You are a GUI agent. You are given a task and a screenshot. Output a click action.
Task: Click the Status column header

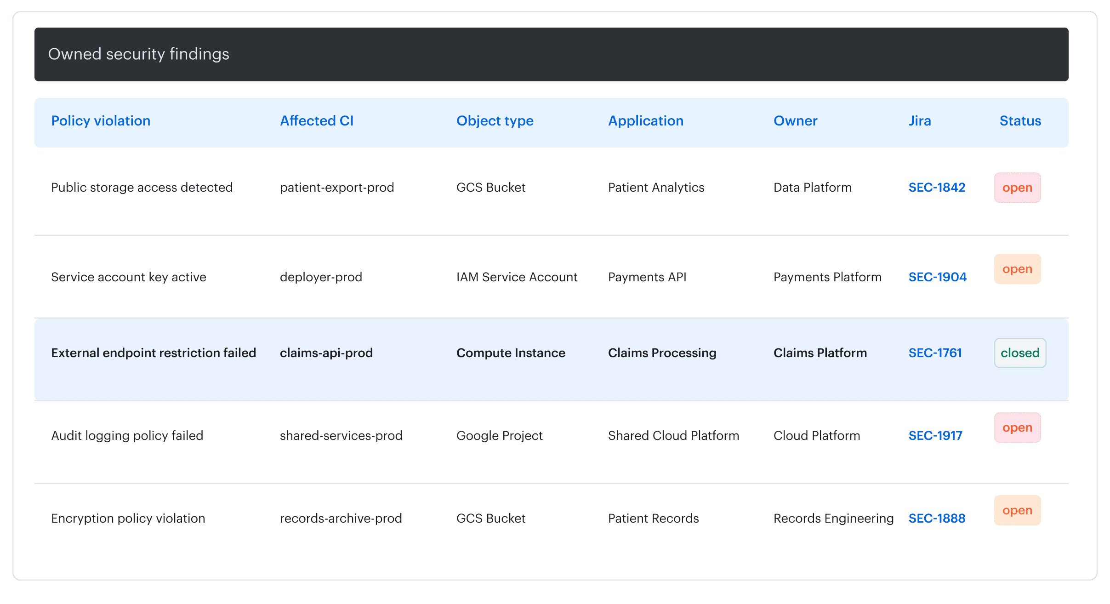point(1020,121)
